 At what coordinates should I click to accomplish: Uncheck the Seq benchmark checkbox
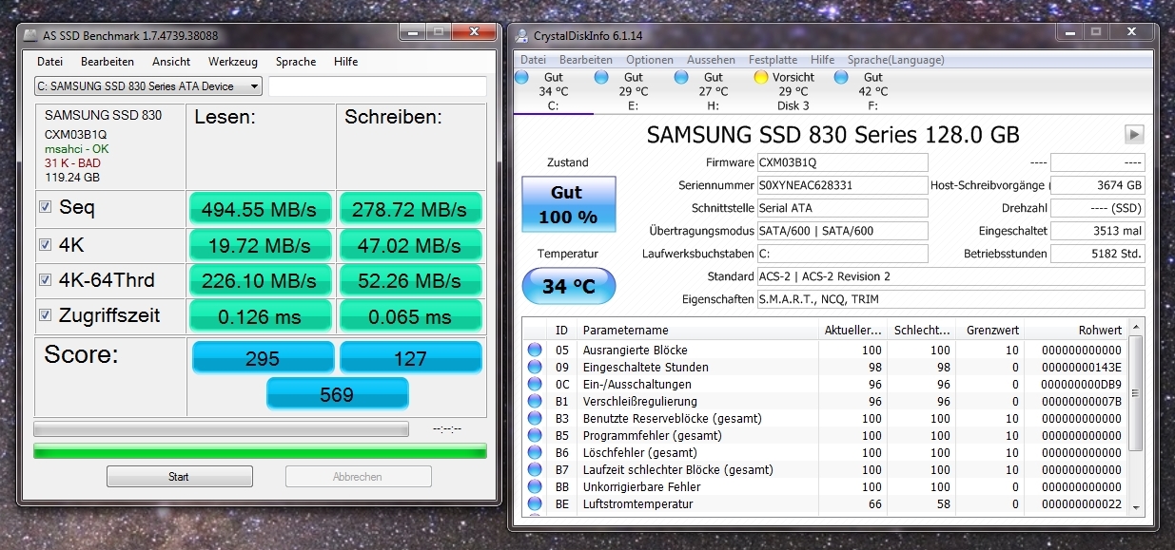[x=46, y=207]
